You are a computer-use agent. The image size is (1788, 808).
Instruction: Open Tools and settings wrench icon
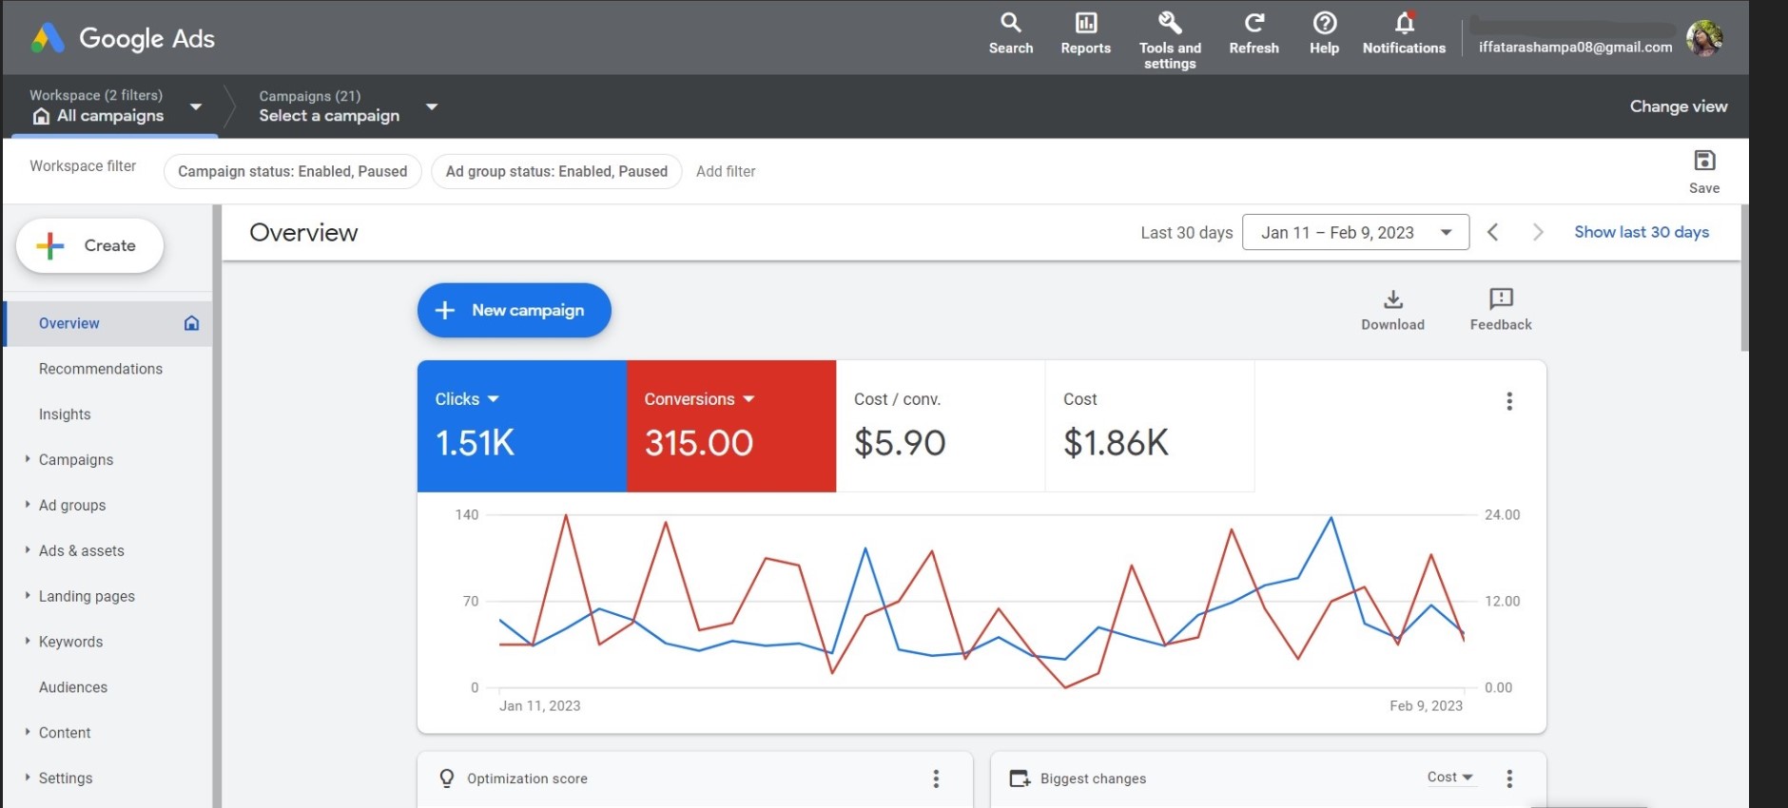point(1169,25)
